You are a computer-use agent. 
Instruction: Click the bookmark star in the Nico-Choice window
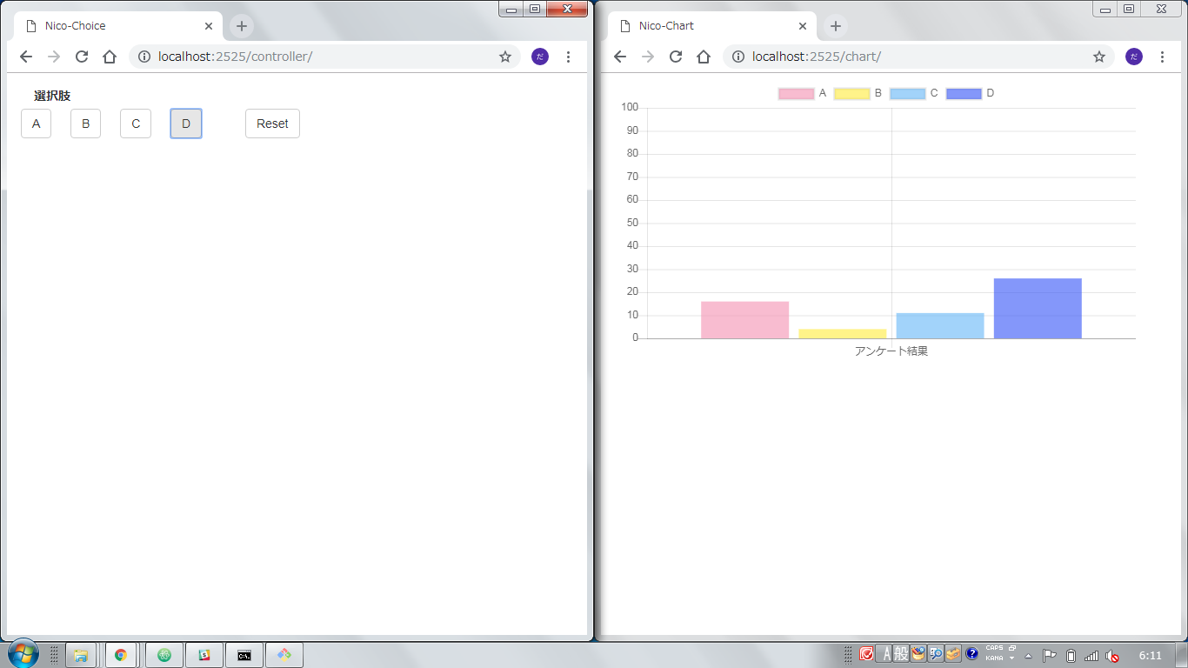point(504,57)
